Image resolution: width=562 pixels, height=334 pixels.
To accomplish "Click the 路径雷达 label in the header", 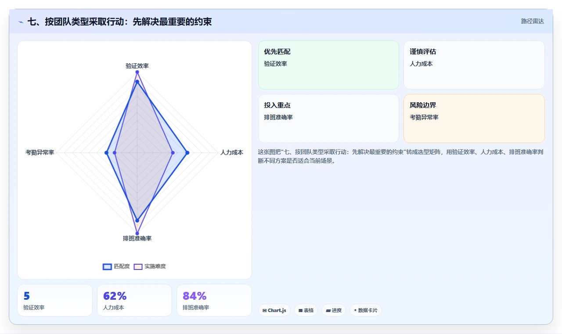I will pos(533,21).
